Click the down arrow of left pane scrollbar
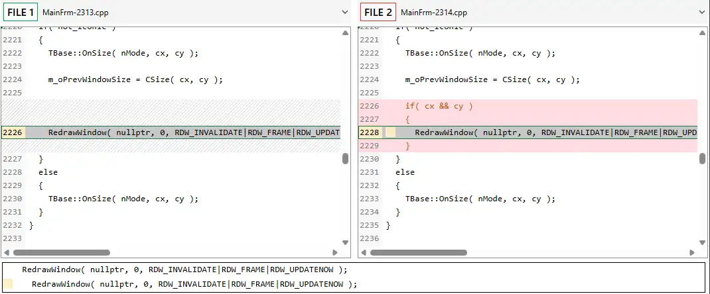Image resolution: width=710 pixels, height=294 pixels. [345, 242]
